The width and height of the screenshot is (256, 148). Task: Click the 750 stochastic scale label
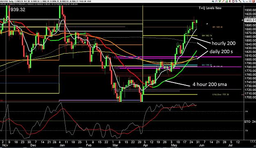pyautogui.click(x=246, y=130)
